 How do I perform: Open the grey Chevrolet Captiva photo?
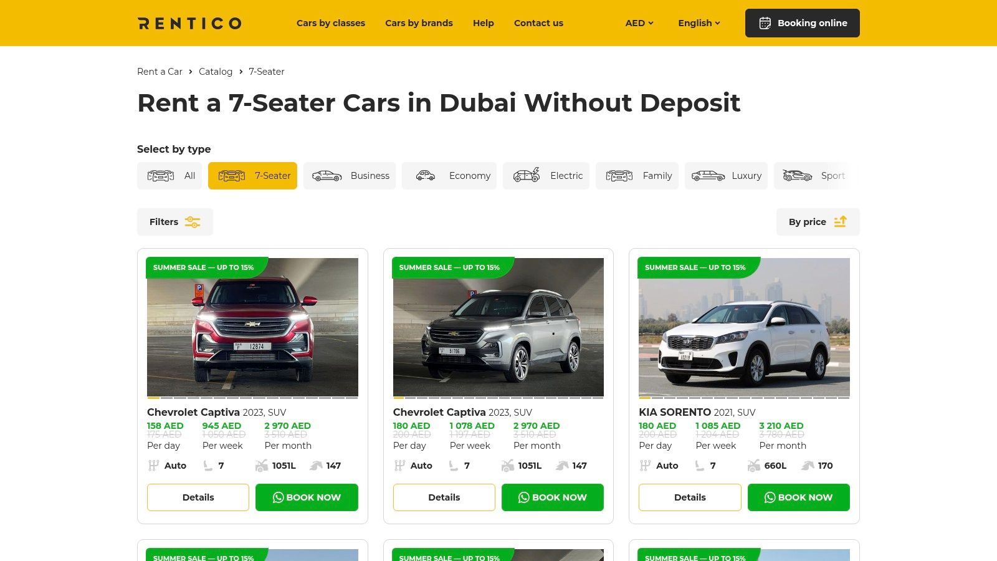(499, 327)
